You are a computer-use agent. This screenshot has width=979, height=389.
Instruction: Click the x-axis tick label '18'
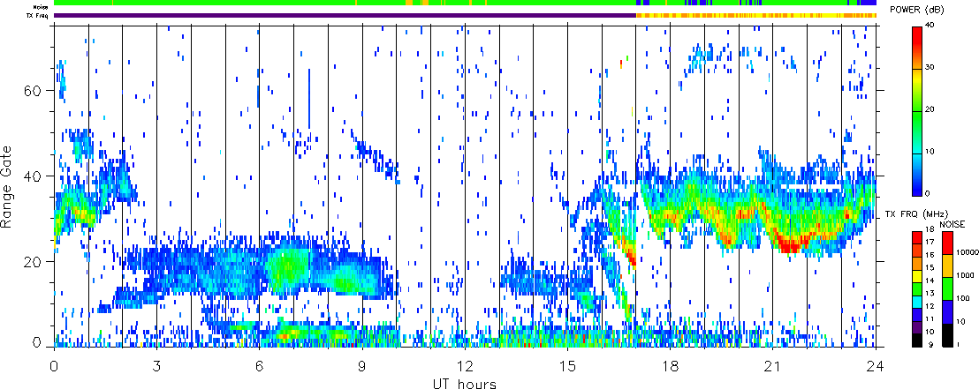(670, 366)
